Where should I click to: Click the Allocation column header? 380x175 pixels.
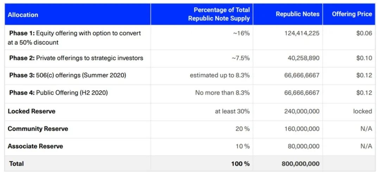pos(23,15)
